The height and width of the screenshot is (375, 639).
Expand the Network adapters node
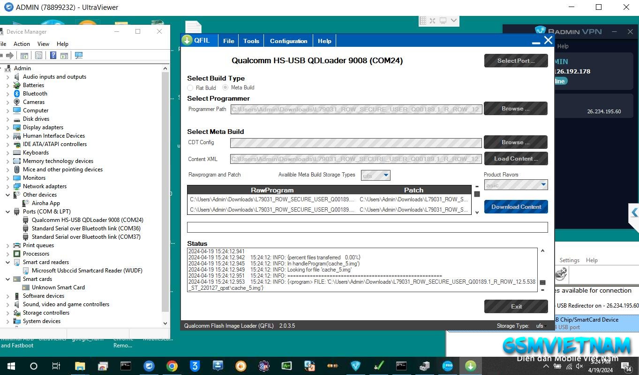[8, 186]
